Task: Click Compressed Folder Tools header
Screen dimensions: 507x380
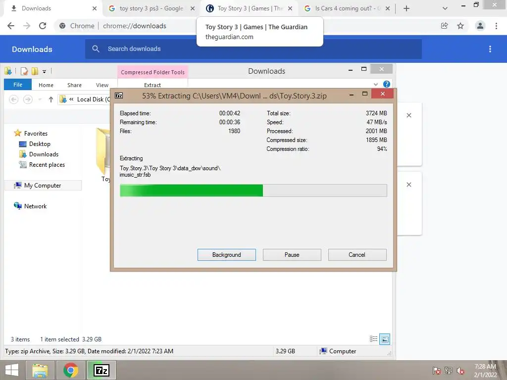Action: 152,72
